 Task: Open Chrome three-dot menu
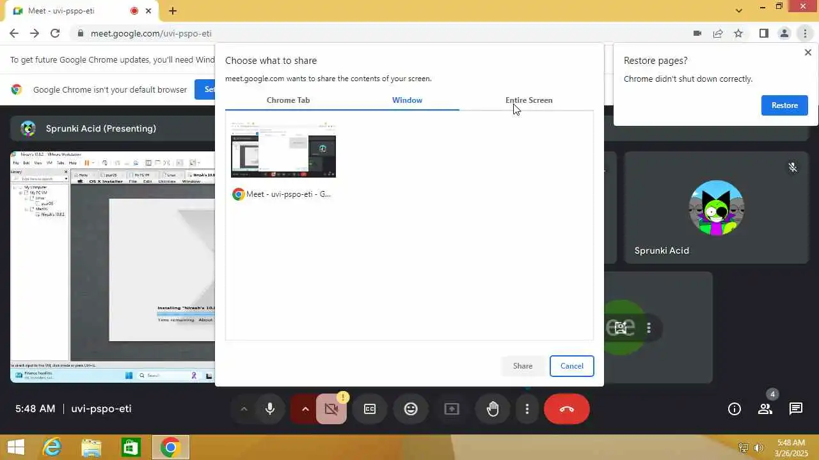[805, 33]
